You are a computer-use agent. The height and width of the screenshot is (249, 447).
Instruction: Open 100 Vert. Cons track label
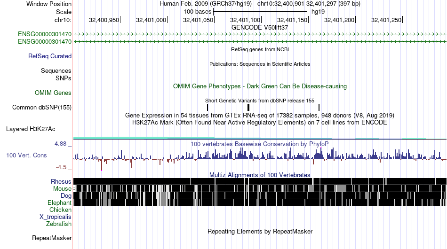26,155
